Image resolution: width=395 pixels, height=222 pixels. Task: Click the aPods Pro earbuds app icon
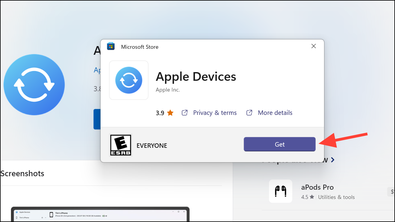[280, 191]
